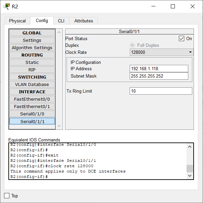The height and width of the screenshot is (203, 203).
Task: Open Algorithm Settings
Action: (32, 47)
